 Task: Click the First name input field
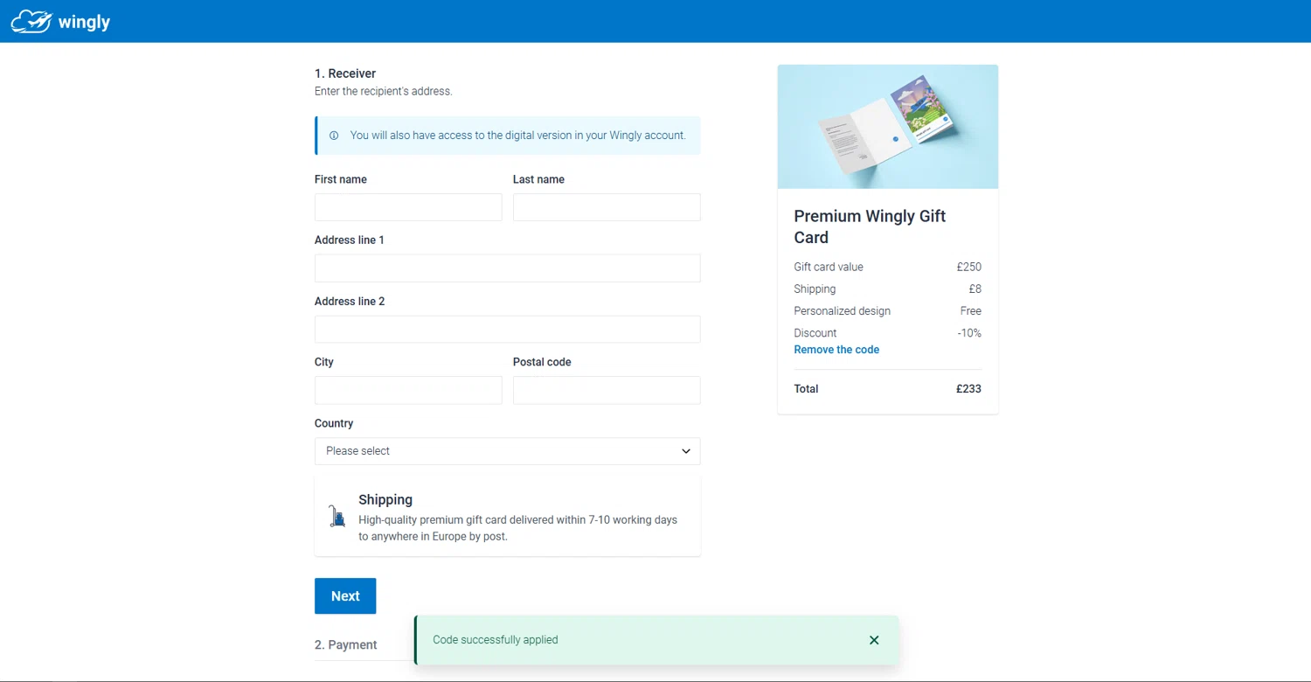pos(408,207)
